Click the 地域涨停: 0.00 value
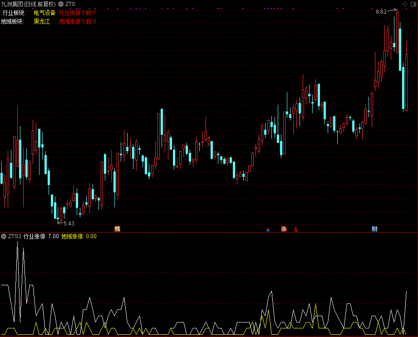This screenshot has height=337, width=418. (79, 236)
